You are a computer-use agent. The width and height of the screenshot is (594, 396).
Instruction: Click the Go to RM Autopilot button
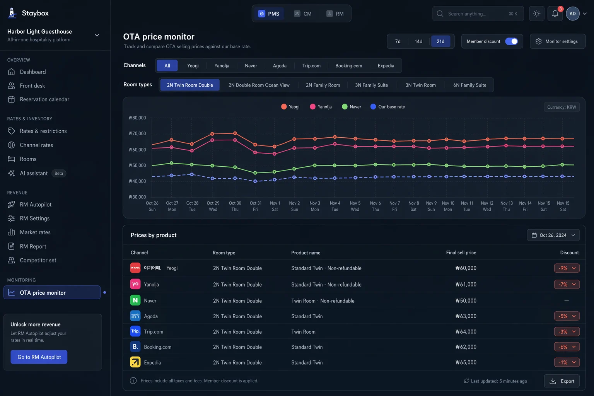click(39, 357)
